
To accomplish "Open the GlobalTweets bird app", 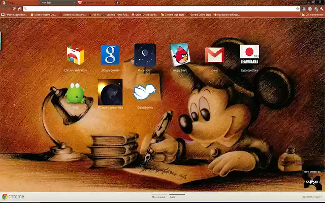I will 145,92.
